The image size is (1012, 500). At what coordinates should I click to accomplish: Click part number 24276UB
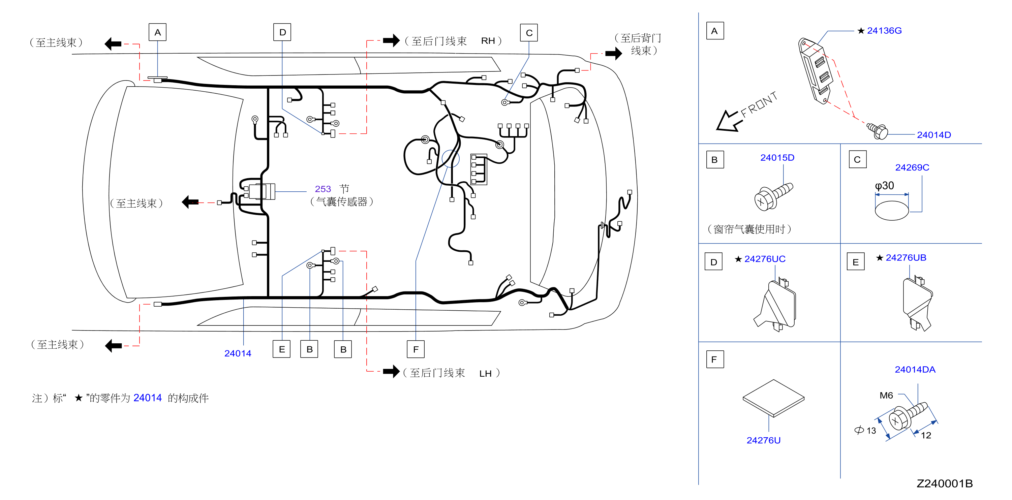[x=906, y=258]
